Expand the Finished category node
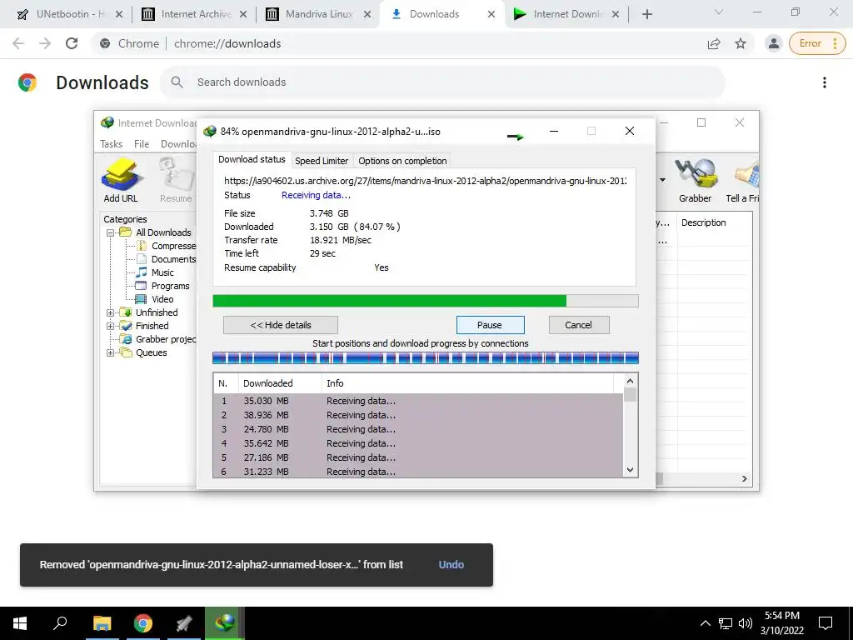 click(110, 326)
